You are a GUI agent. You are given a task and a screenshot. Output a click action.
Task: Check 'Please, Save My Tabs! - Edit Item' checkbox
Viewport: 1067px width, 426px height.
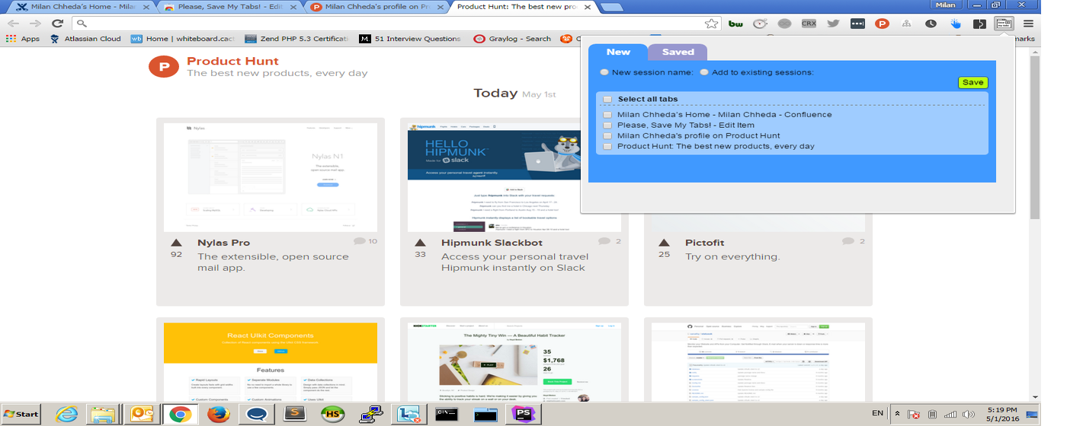(607, 126)
